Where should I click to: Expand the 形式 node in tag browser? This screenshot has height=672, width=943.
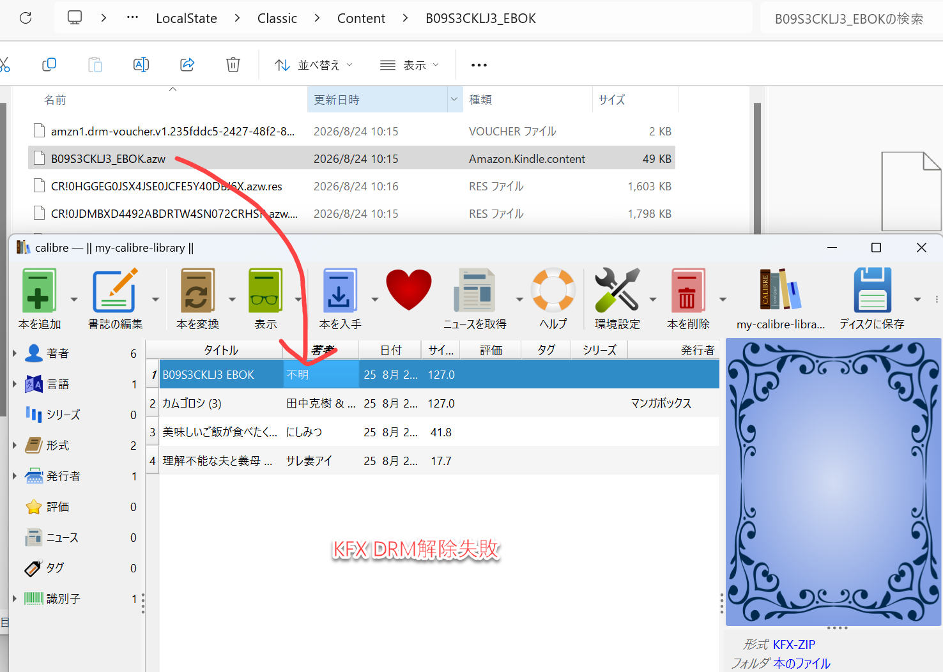pyautogui.click(x=14, y=445)
